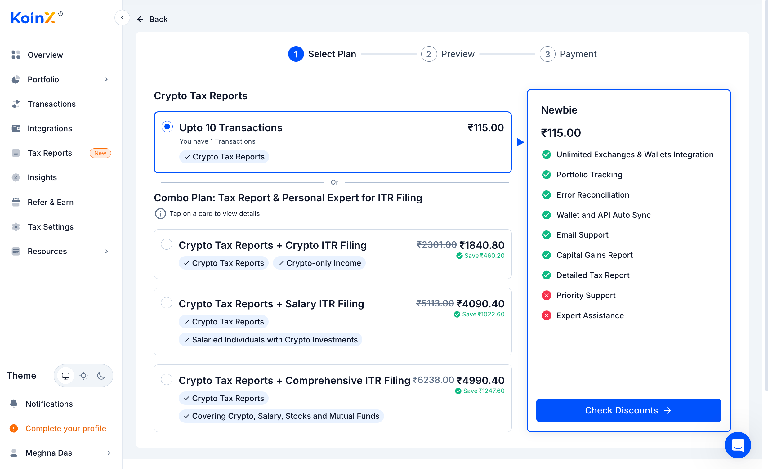
Task: Click the Save ₹1022.60 green check icon
Action: [457, 314]
